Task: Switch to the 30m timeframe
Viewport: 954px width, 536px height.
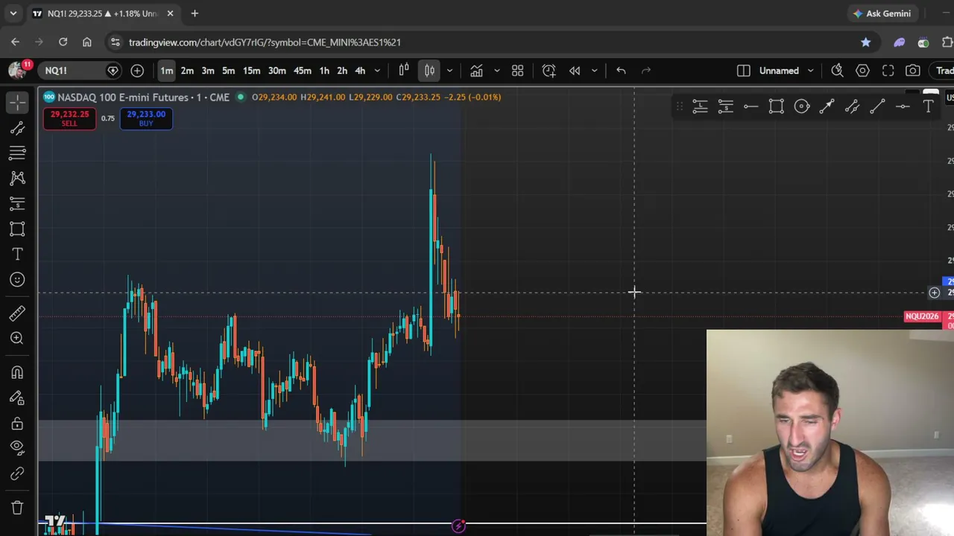Action: point(277,71)
